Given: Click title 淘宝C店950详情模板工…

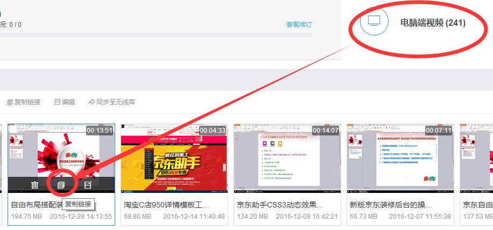Looking at the screenshot, I should (x=166, y=205).
